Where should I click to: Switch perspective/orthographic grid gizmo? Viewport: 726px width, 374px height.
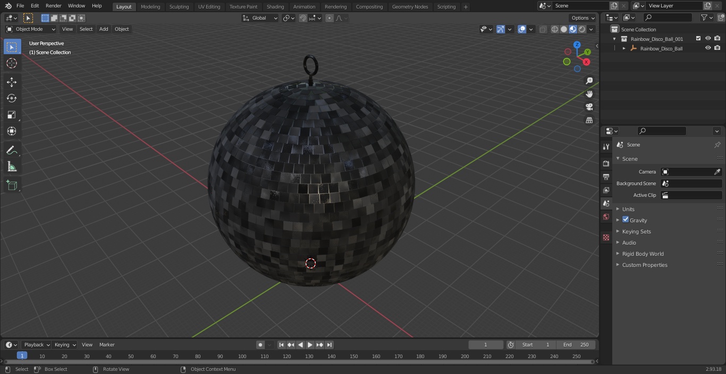[589, 120]
